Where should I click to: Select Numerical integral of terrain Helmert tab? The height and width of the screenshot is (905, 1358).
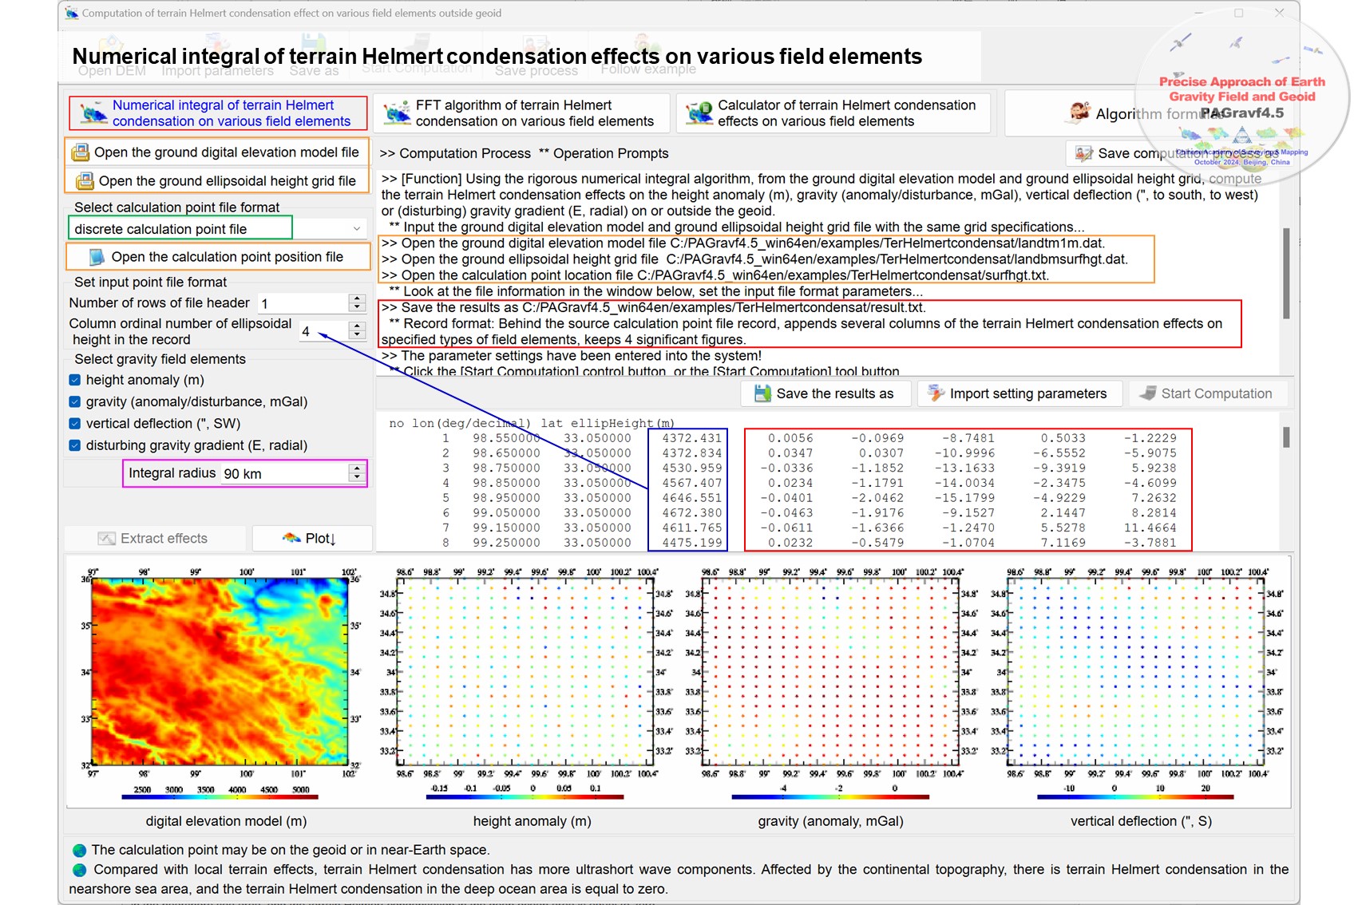(x=218, y=113)
